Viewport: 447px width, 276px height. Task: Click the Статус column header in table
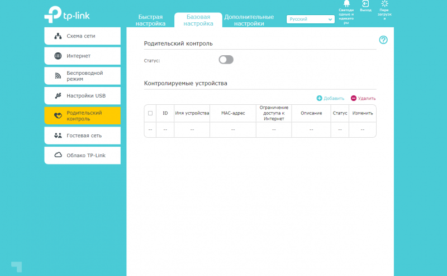click(x=340, y=113)
